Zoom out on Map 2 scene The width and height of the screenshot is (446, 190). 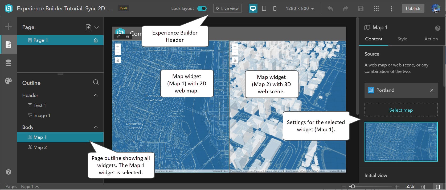click(235, 52)
